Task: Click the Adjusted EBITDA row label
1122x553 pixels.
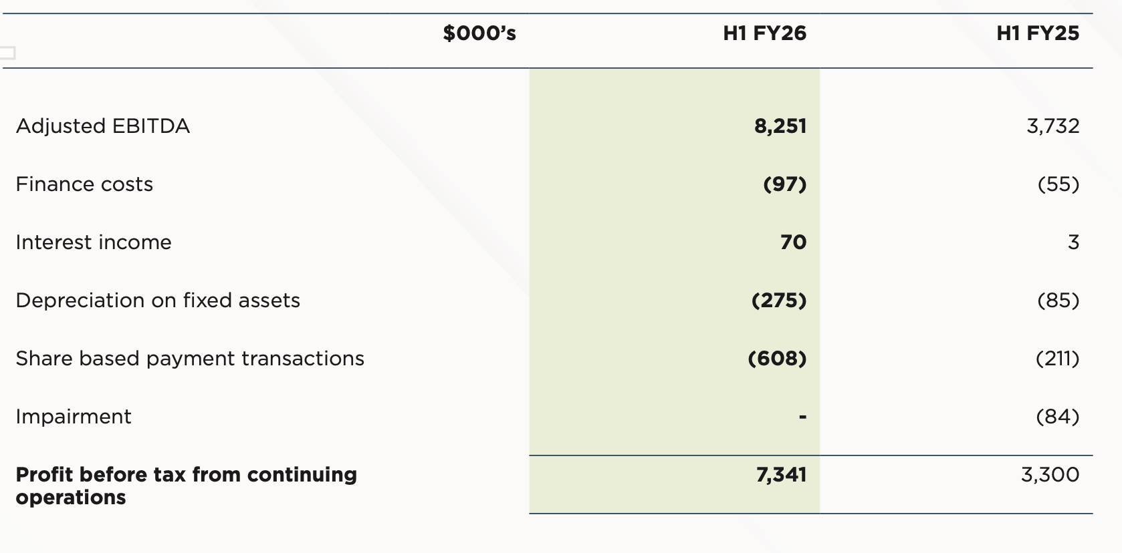Action: point(103,126)
